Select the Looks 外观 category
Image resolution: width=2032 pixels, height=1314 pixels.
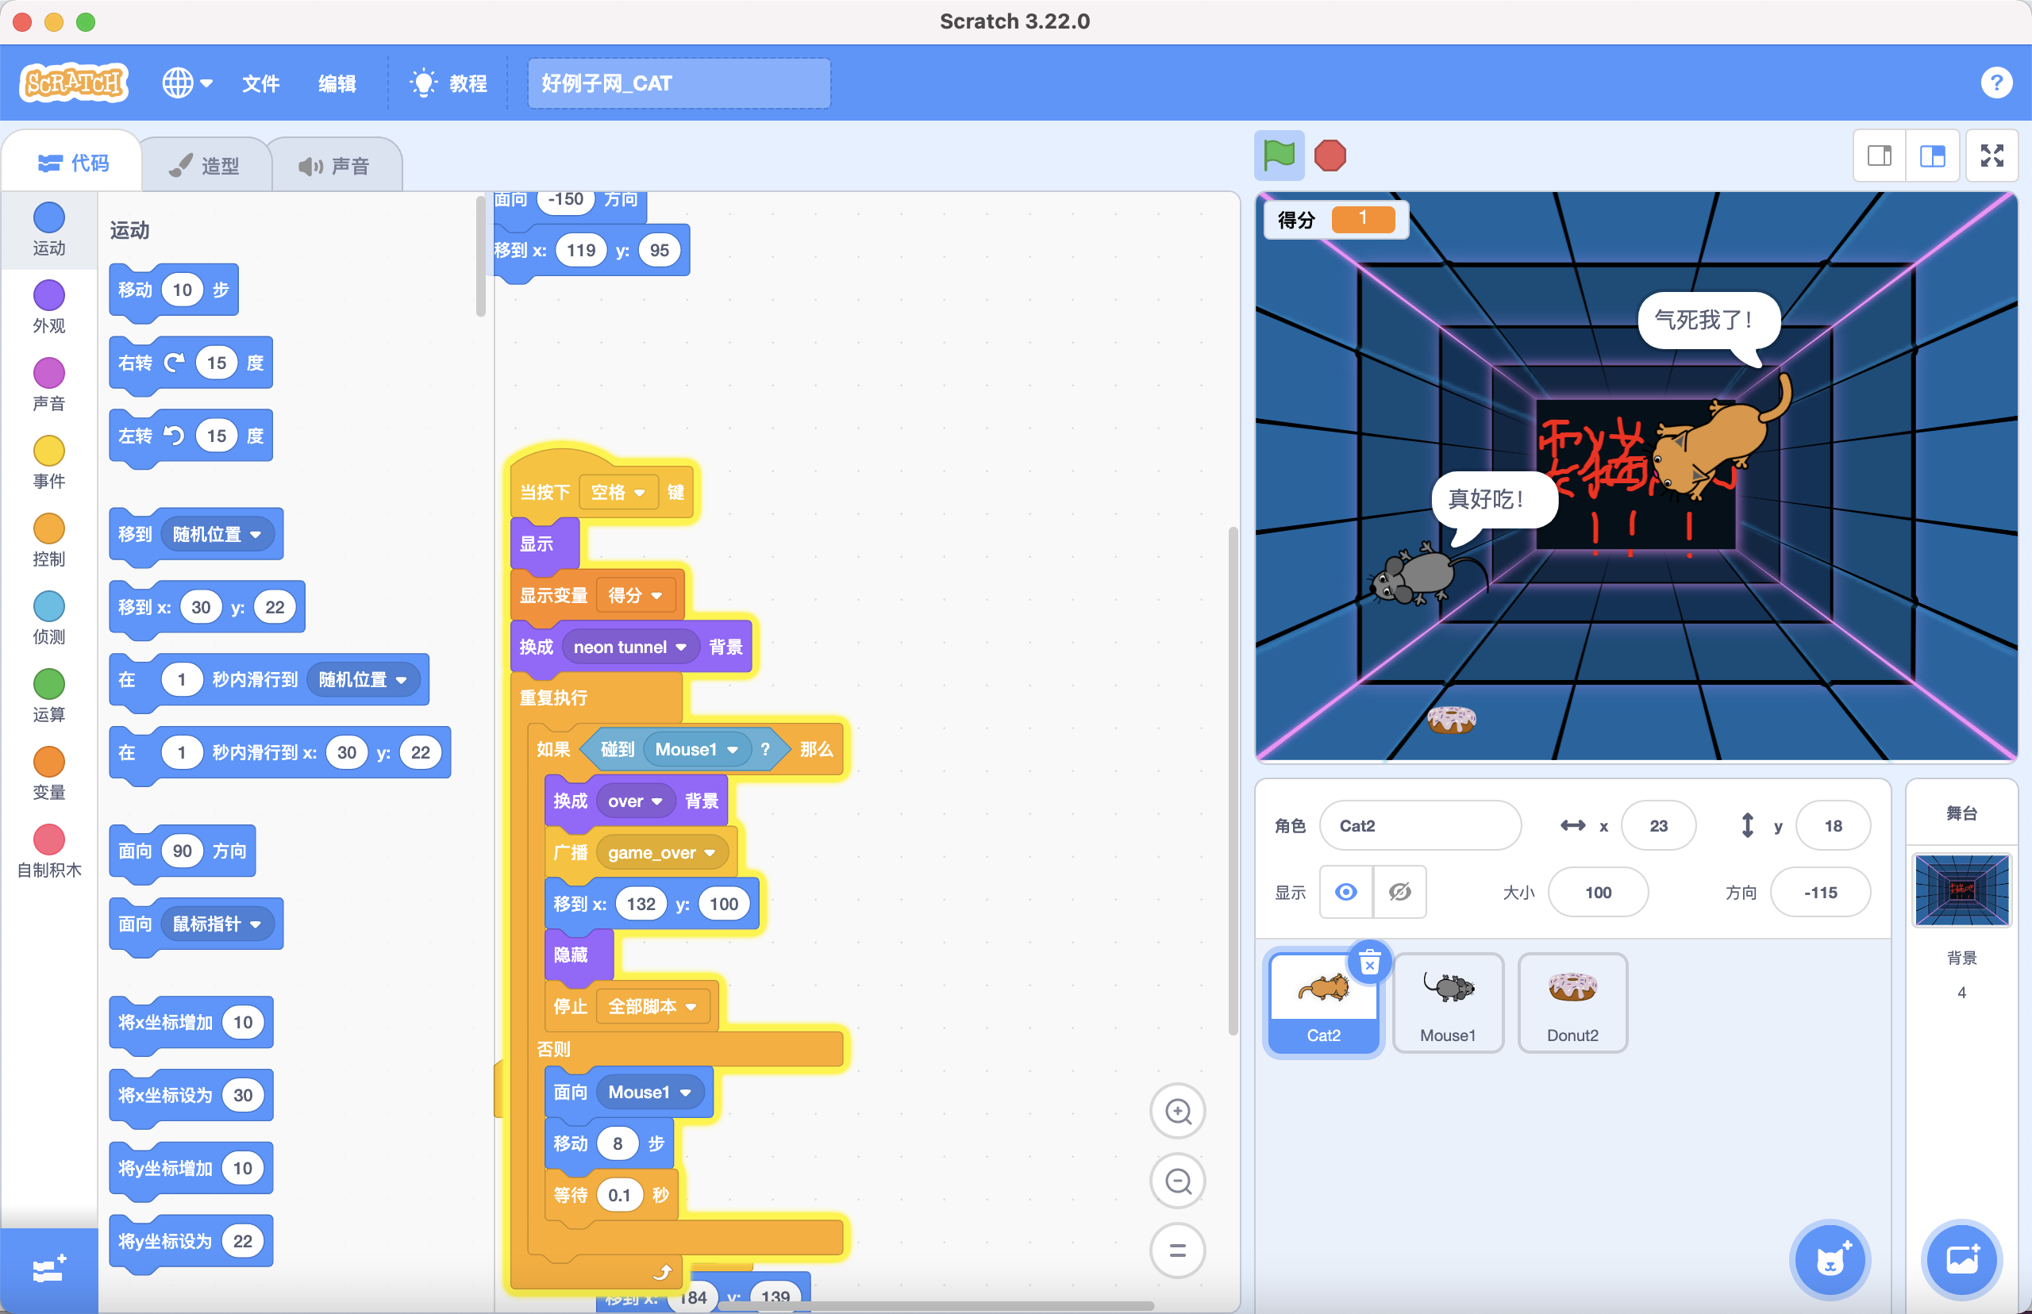click(48, 306)
